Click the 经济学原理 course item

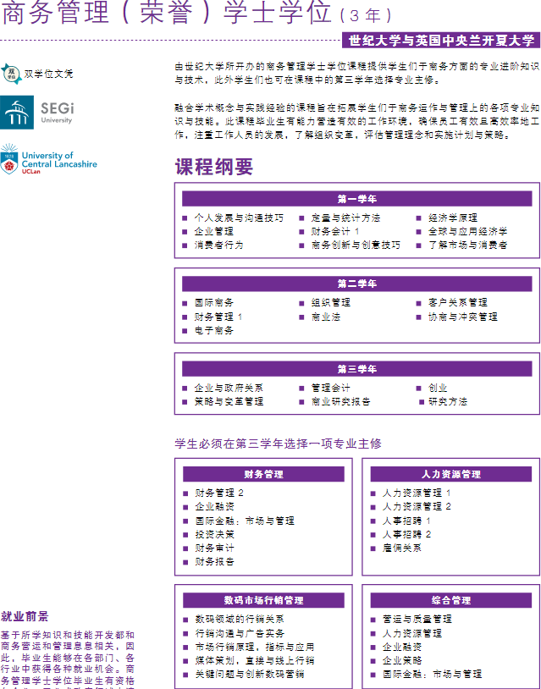[x=452, y=218]
